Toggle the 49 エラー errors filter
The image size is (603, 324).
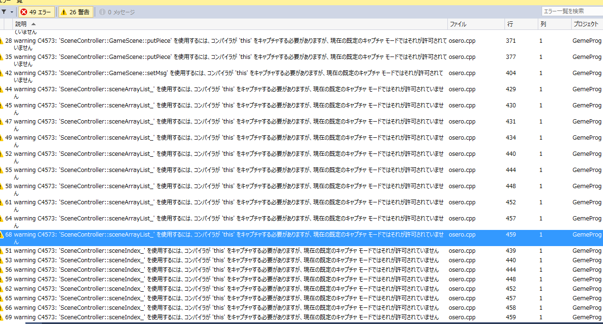point(37,12)
